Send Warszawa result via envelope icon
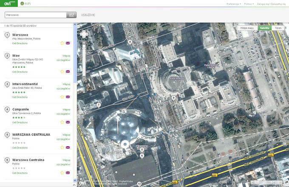Image resolution: width=289 pixels, height=187 pixels. coord(68,43)
